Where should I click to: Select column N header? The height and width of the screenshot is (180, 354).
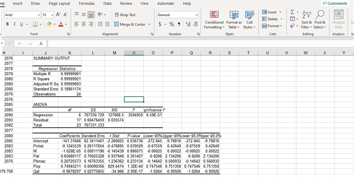click(x=134, y=53)
